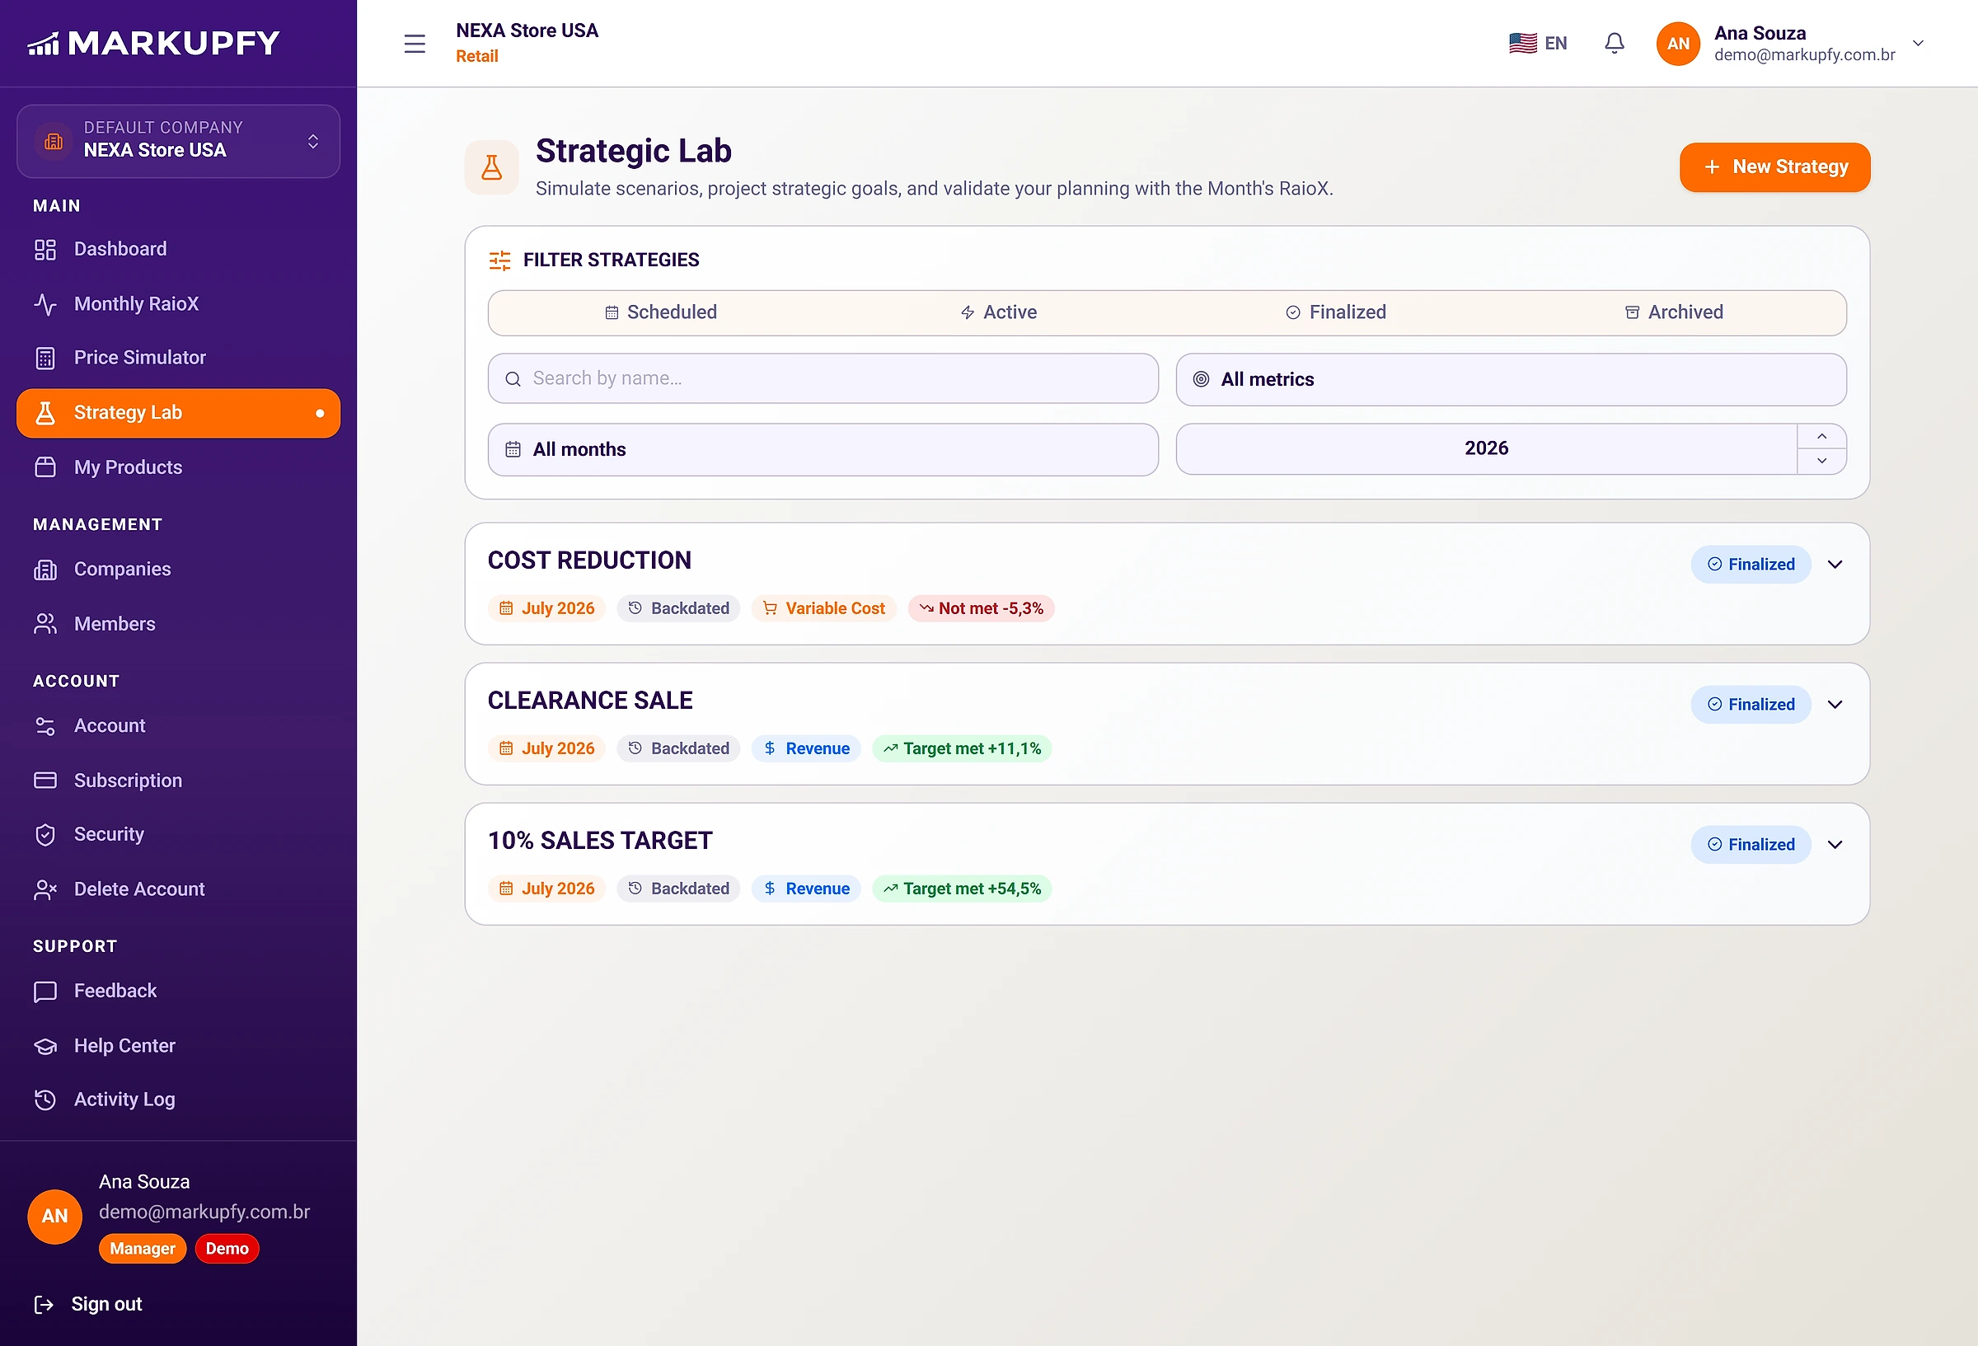Click the Dashboard grid icon
The width and height of the screenshot is (1978, 1346).
click(x=45, y=250)
